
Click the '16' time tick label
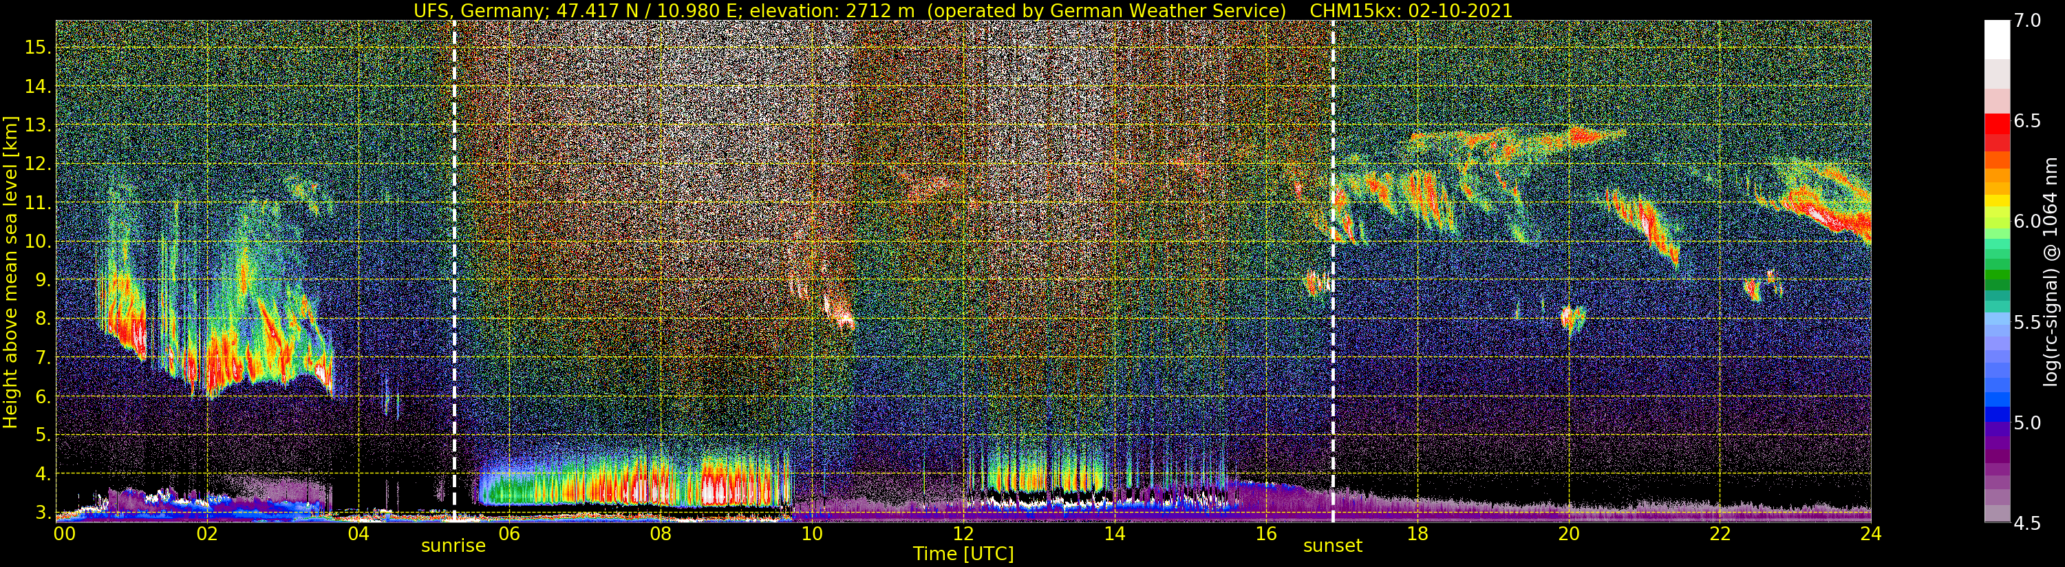coord(1265,533)
